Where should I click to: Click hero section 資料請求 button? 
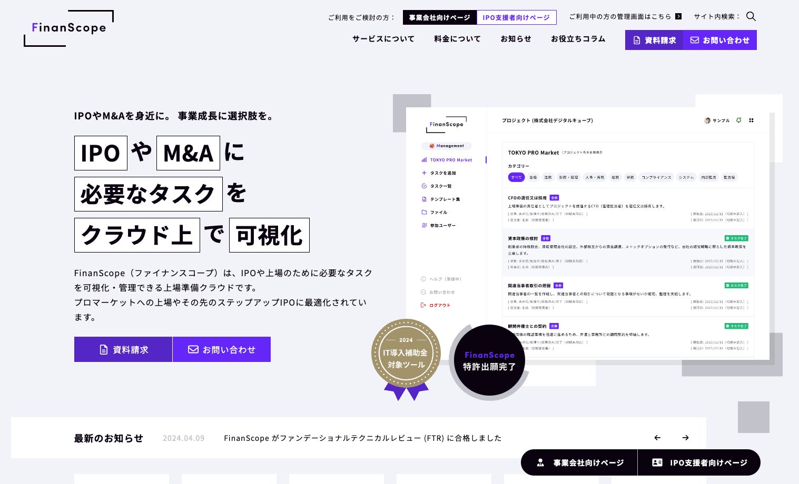point(123,349)
